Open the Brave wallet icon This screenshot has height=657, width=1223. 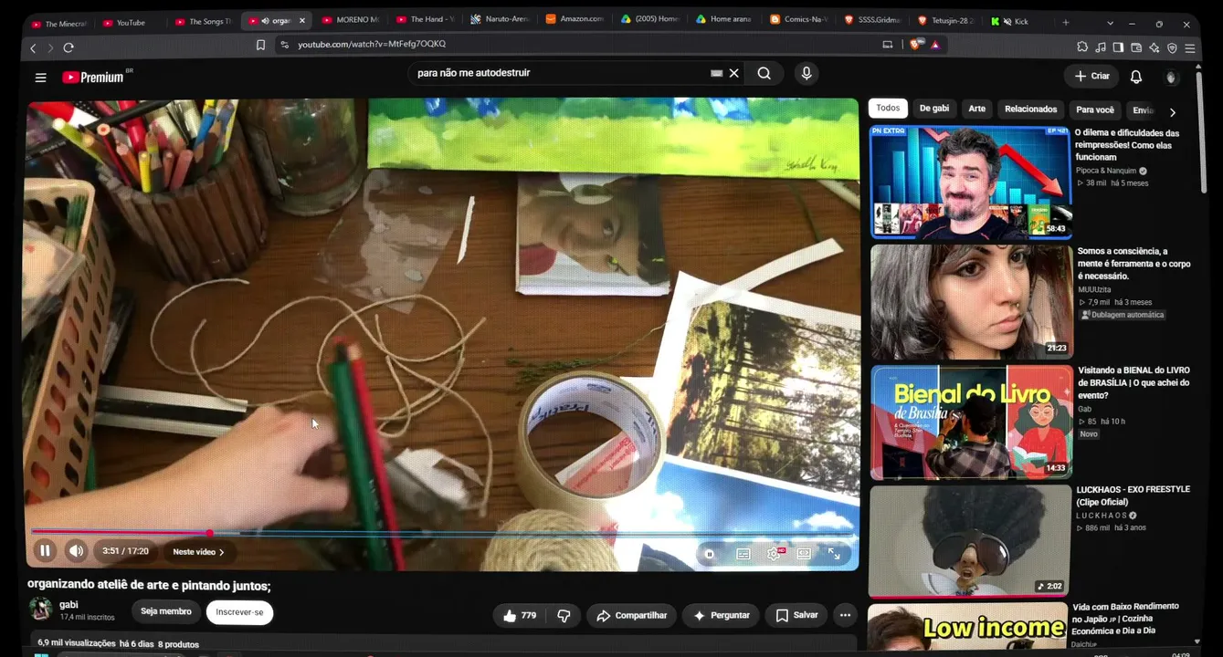(1136, 47)
